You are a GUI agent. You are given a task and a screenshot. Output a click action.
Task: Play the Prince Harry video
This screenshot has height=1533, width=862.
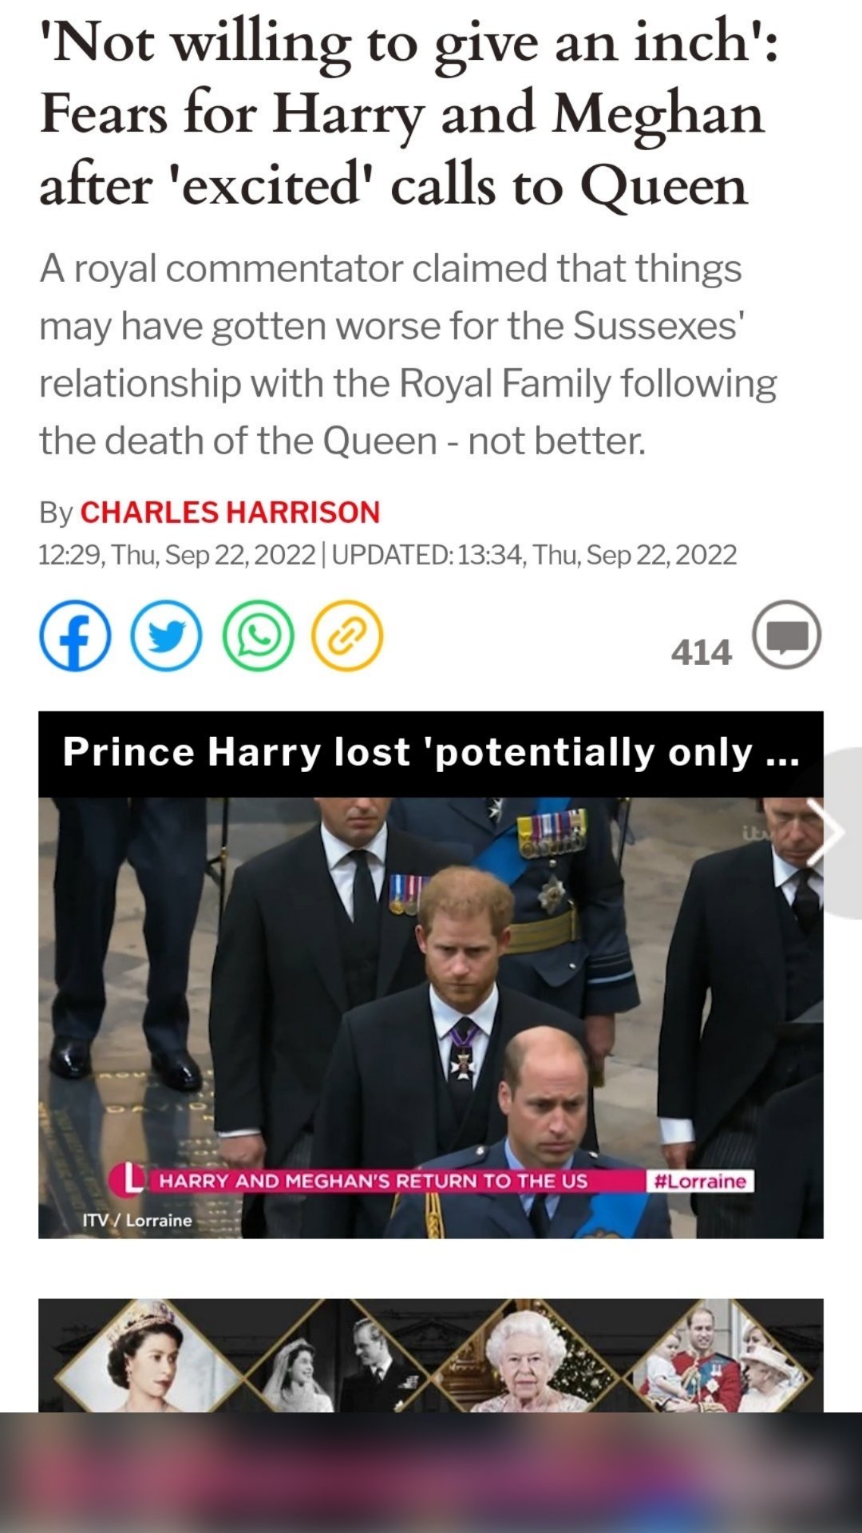(x=431, y=1018)
